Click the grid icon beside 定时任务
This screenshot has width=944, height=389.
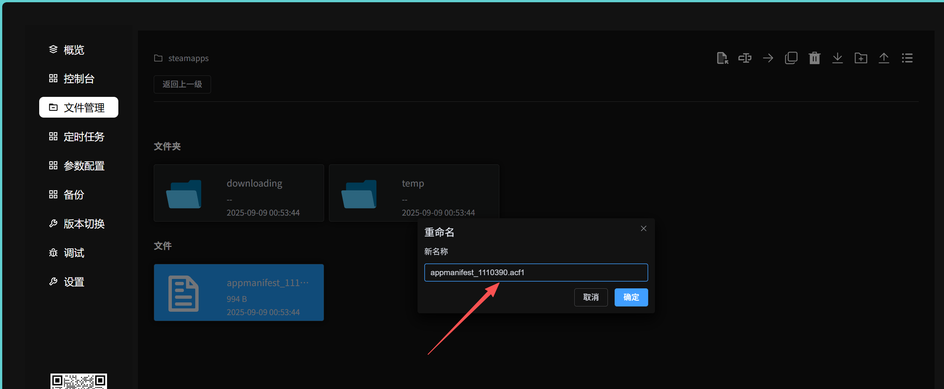tap(53, 136)
